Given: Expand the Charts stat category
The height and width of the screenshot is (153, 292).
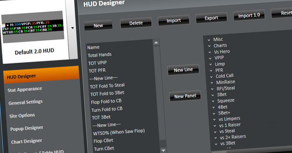Looking at the screenshot, I should [x=209, y=46].
